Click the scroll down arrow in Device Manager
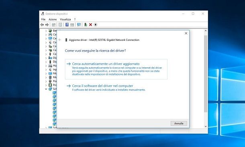245x147 pixels. [x=206, y=127]
